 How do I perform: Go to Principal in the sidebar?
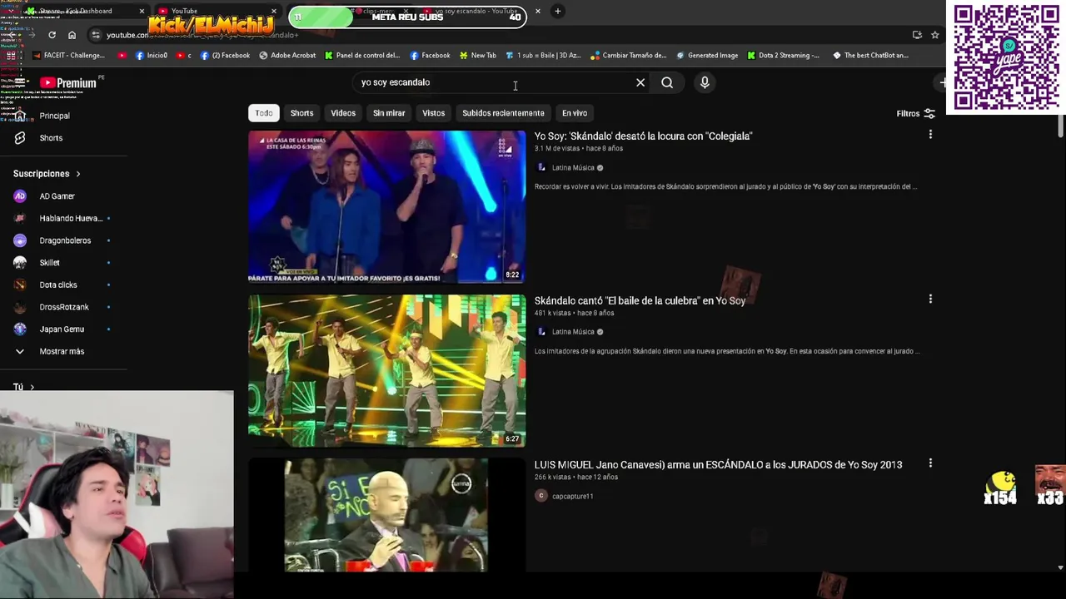[55, 116]
